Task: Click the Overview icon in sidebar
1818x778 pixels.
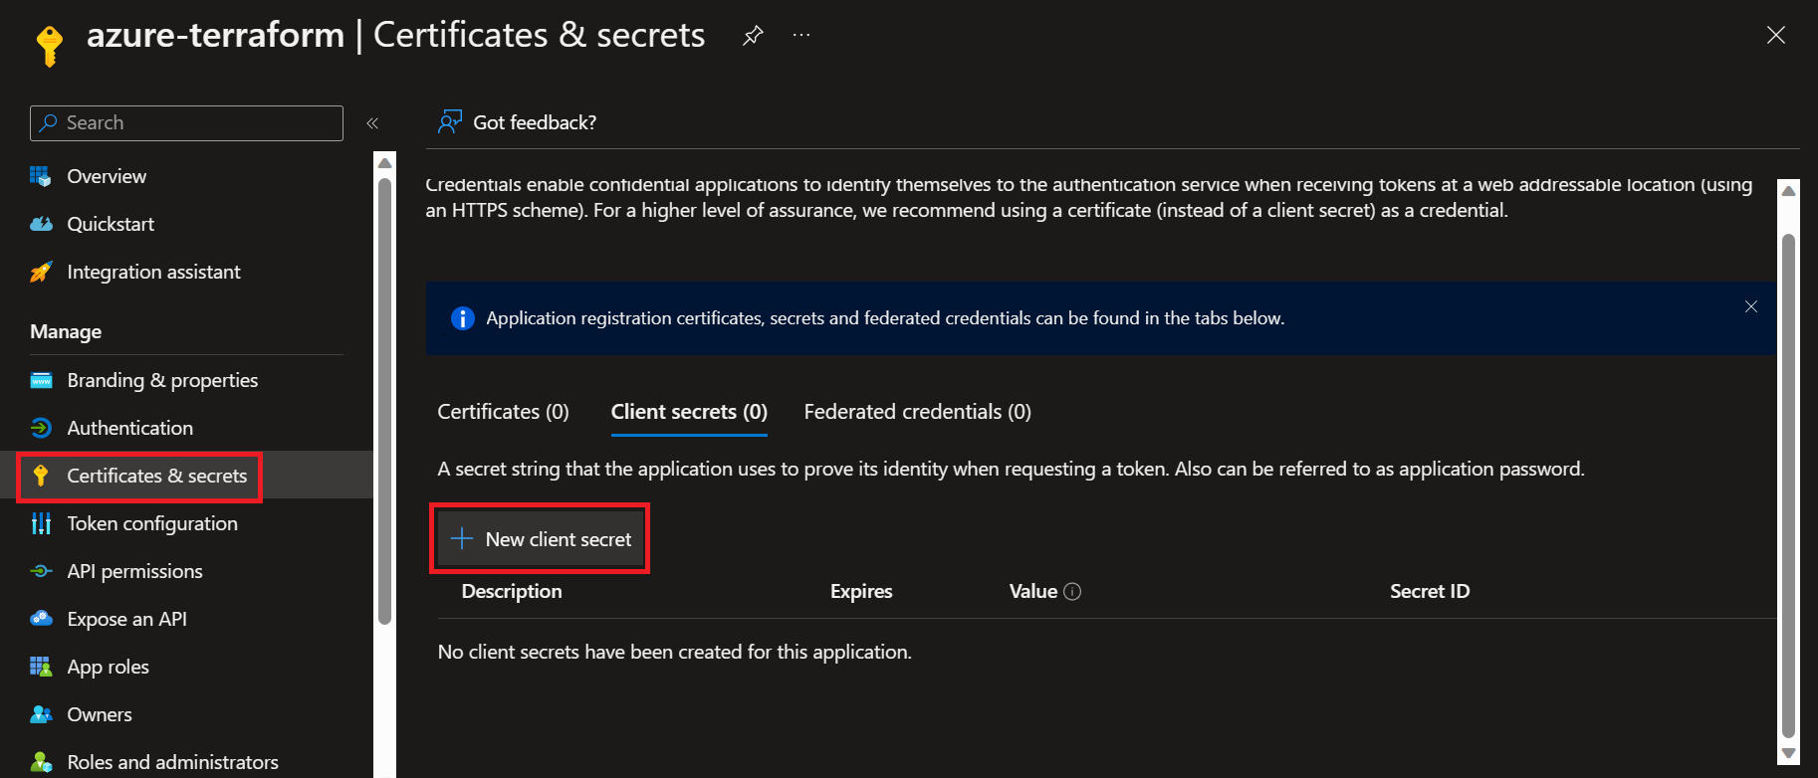Action: coord(41,176)
